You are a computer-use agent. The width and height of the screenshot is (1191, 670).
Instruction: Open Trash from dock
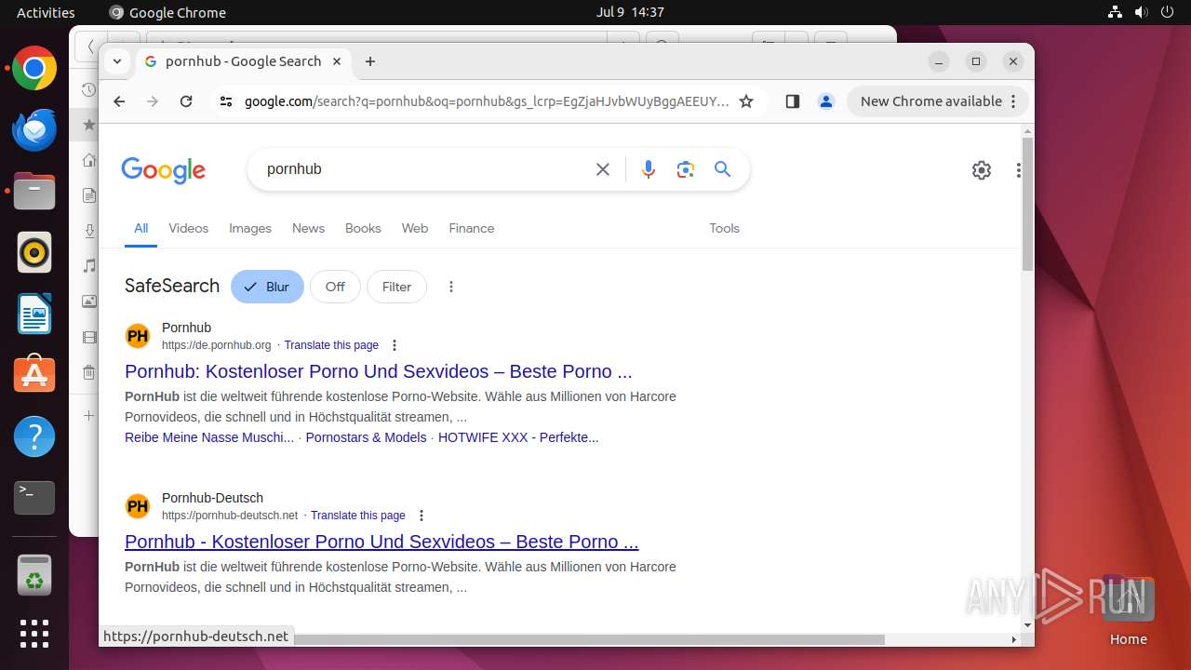34,575
